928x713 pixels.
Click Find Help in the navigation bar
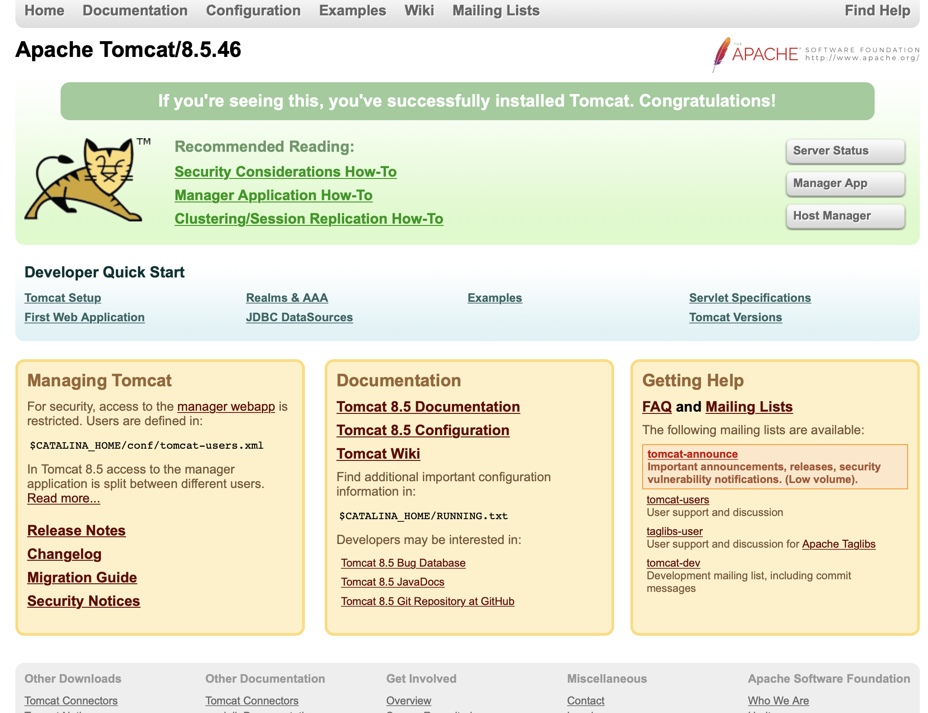tap(877, 11)
